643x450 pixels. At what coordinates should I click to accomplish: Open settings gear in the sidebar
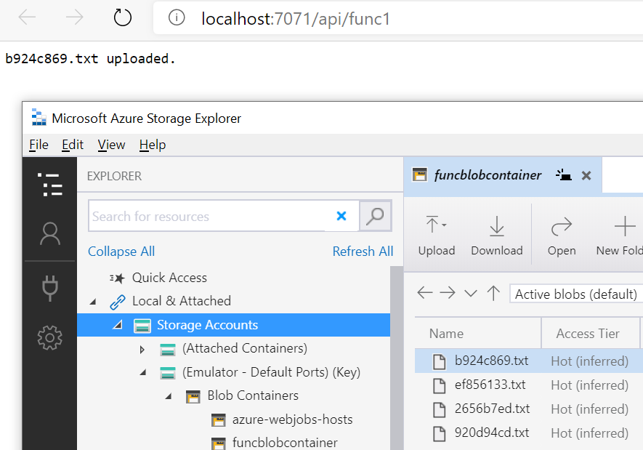coord(49,337)
